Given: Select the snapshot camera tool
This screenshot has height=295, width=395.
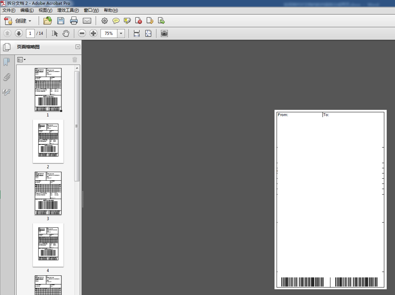Looking at the screenshot, I should 164,33.
